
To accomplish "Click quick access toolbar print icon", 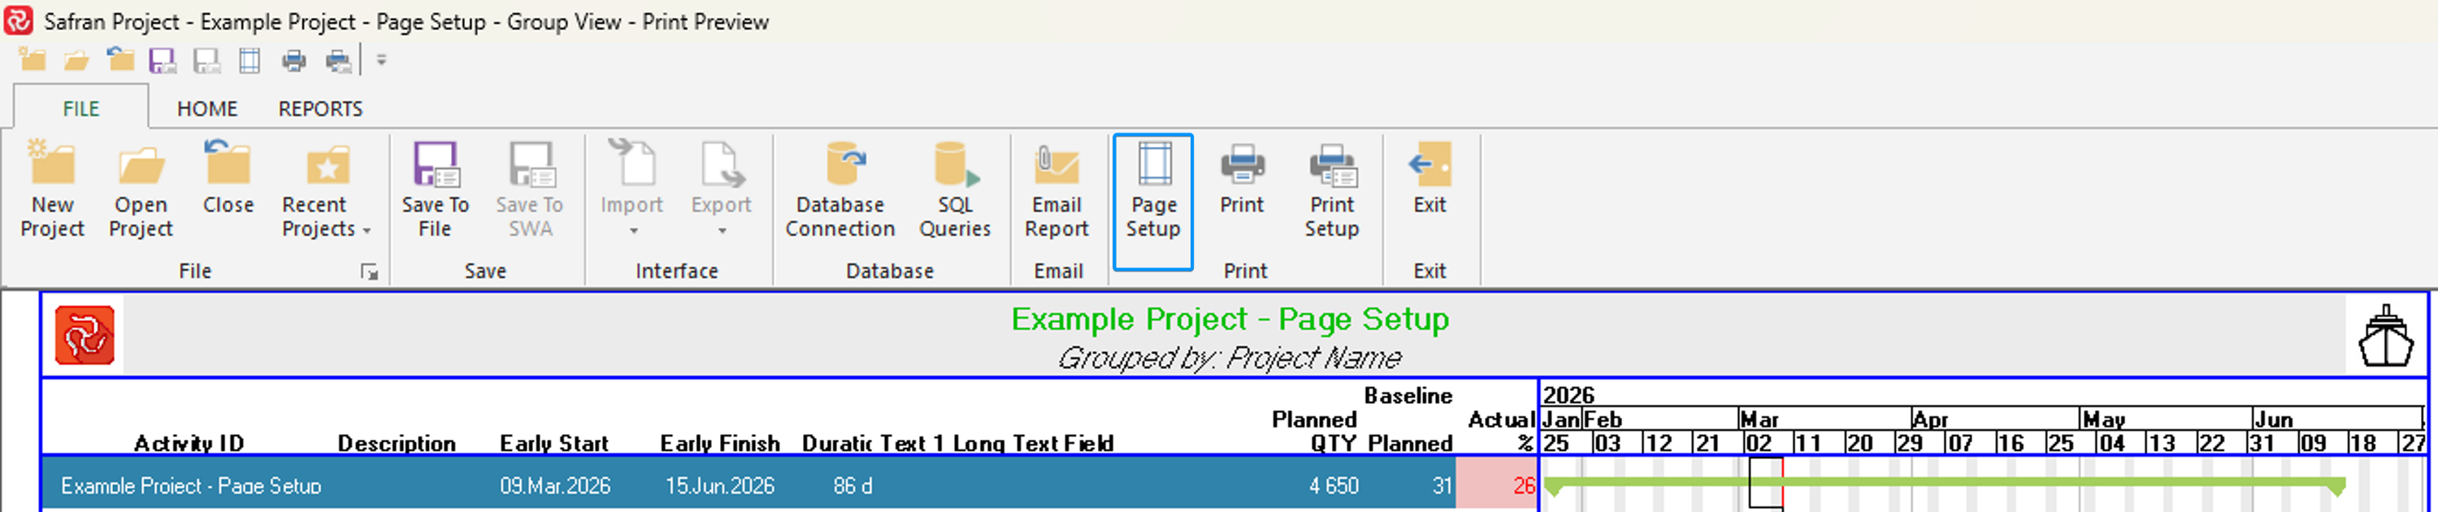I will 294,62.
